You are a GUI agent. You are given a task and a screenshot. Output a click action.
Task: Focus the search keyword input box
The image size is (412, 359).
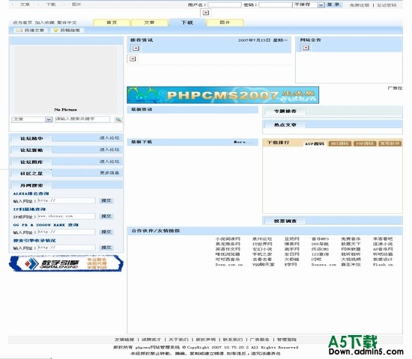tap(82, 120)
